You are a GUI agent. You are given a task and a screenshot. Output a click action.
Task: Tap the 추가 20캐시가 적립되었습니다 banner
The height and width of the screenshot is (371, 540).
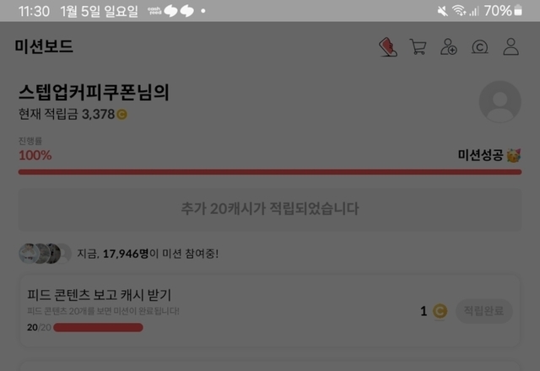click(270, 209)
